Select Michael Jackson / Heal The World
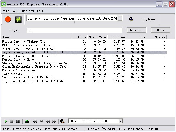Viewport: 176px width, 132px height. pyautogui.click(x=84, y=56)
